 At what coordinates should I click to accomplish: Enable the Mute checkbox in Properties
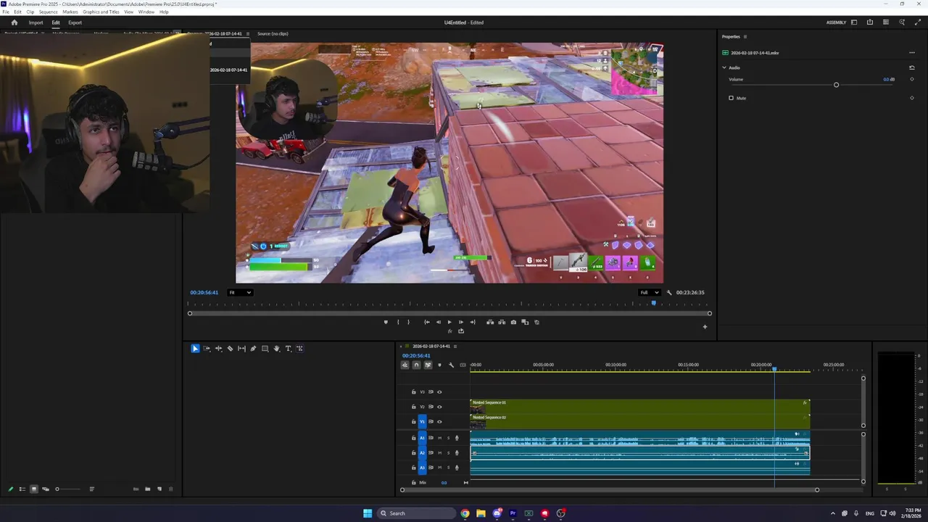[x=731, y=98]
